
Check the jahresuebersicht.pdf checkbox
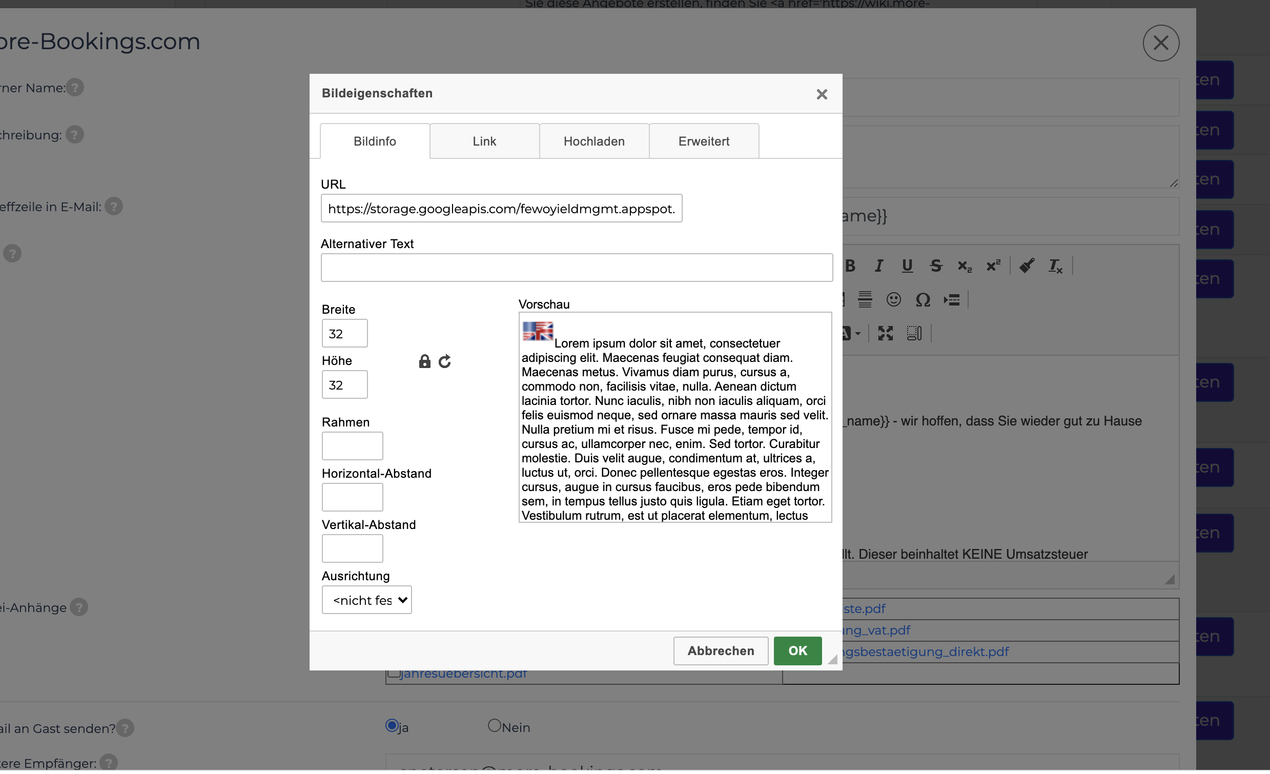[x=394, y=673]
